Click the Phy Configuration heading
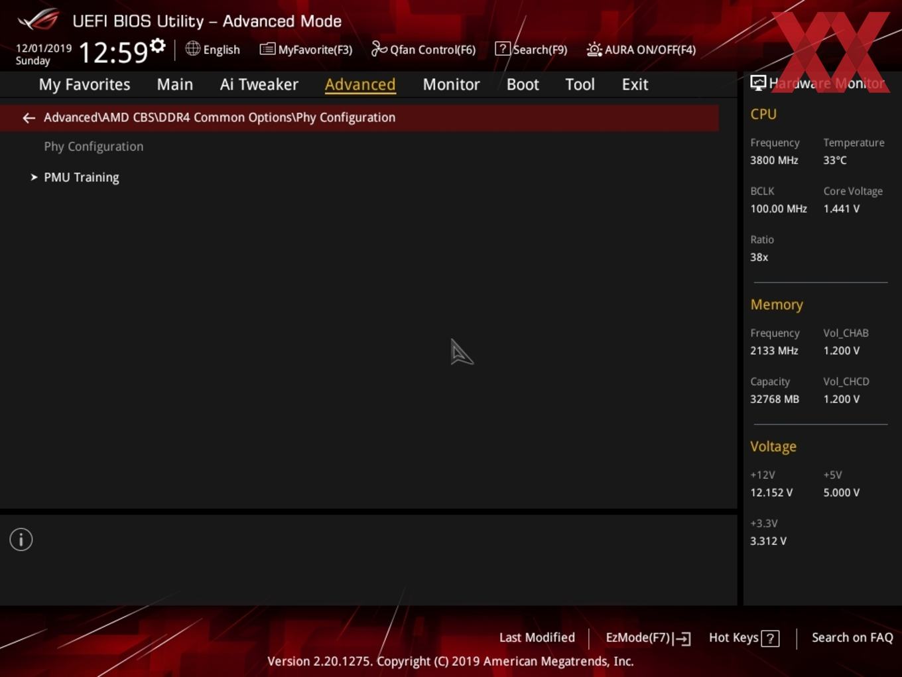Viewport: 902px width, 677px height. [94, 147]
